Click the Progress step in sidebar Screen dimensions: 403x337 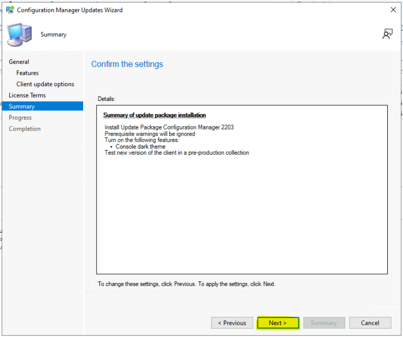(20, 118)
